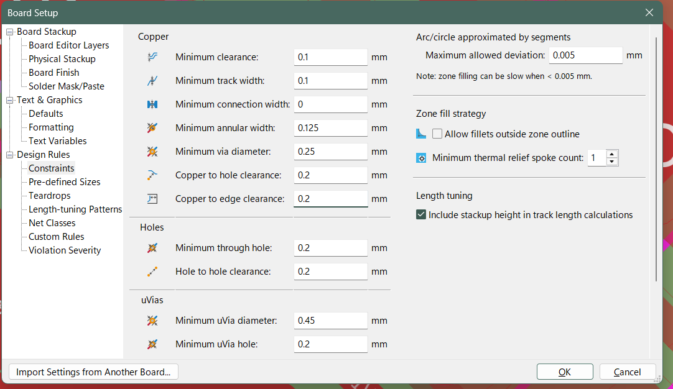Image resolution: width=673 pixels, height=389 pixels.
Task: Click the Copper to hole clearance icon
Action: tap(152, 175)
